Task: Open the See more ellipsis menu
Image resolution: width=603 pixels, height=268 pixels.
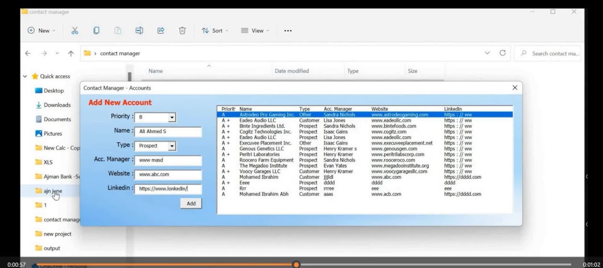Action: click(x=288, y=31)
